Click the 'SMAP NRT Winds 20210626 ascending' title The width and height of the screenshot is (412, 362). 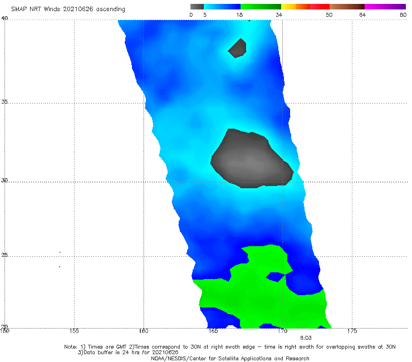(x=68, y=9)
